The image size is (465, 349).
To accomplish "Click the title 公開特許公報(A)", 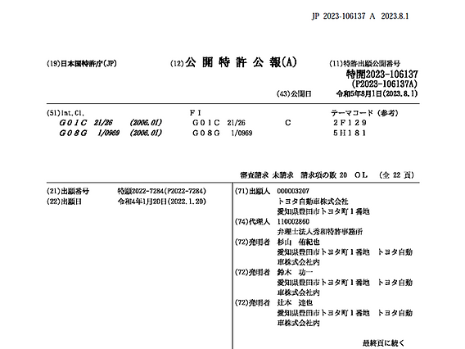I will [241, 62].
